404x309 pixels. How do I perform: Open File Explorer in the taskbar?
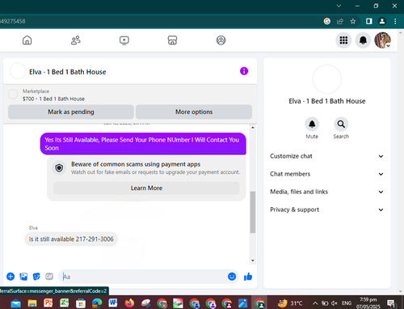pos(32,303)
